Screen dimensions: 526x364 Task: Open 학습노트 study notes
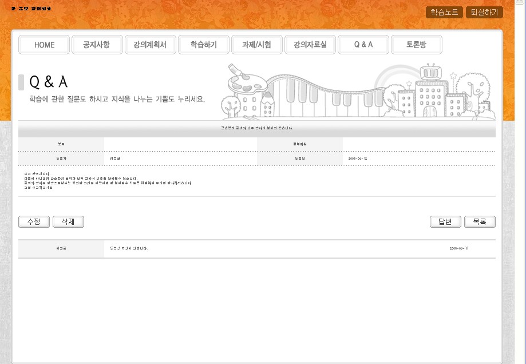tap(444, 12)
